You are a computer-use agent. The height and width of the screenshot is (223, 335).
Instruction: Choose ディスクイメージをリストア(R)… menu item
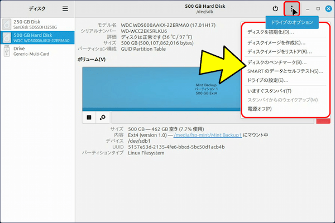click(x=279, y=52)
